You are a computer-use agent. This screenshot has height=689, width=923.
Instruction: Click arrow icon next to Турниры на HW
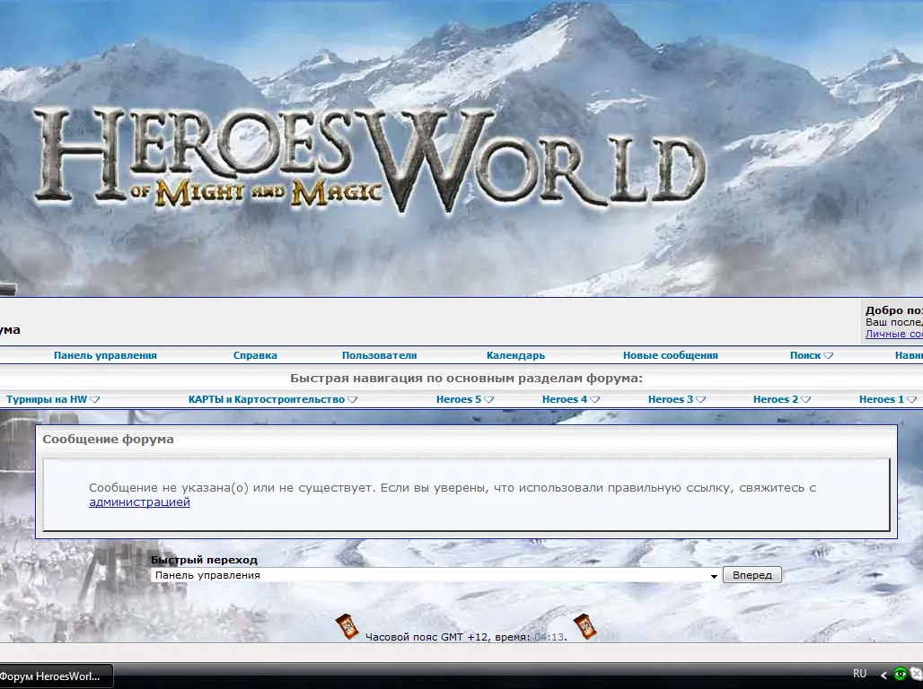[x=95, y=399]
